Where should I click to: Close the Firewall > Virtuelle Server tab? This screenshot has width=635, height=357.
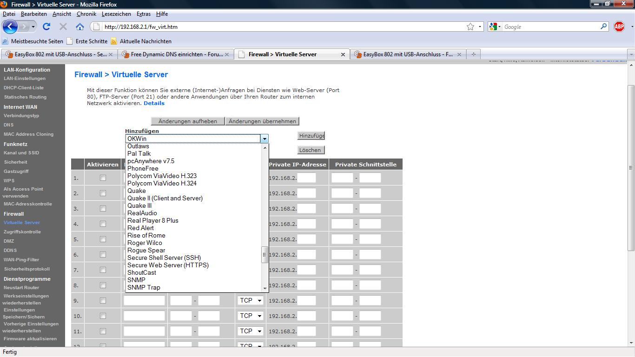(x=343, y=54)
